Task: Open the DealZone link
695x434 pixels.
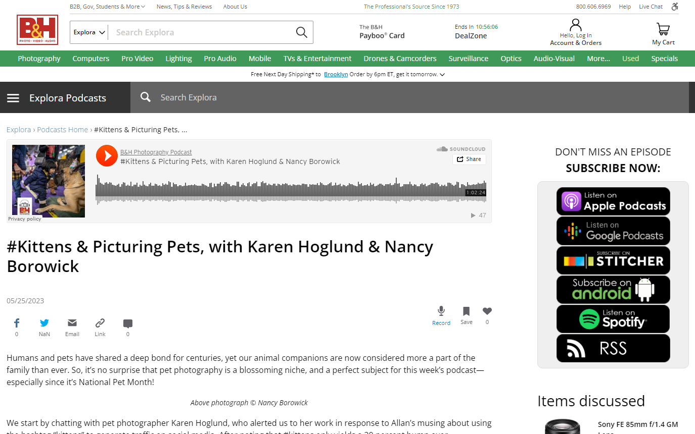Action: pos(471,36)
